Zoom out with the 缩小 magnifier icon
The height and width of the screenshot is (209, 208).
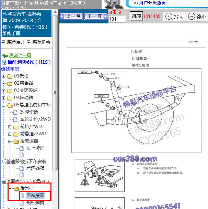[x=192, y=17]
